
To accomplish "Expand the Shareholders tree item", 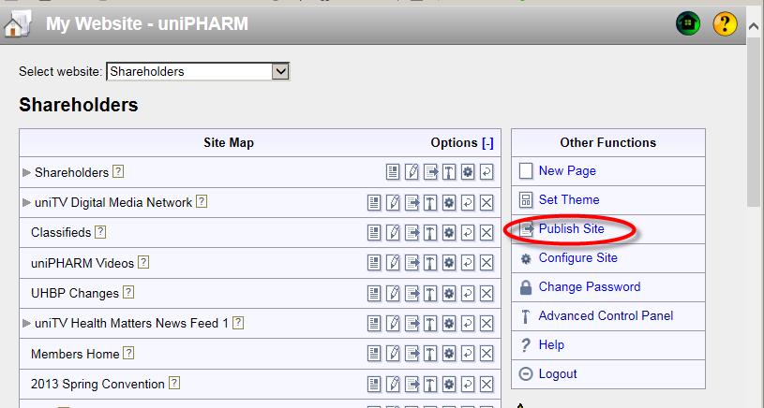I will point(27,172).
